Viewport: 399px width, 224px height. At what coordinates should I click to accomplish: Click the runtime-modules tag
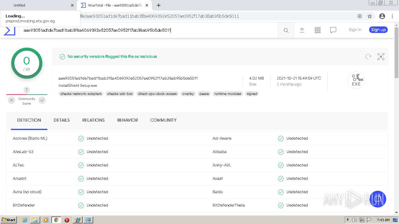click(x=228, y=94)
